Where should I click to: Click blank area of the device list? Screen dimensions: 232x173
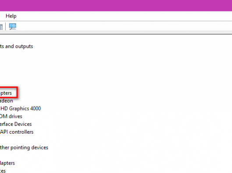coord(139,104)
